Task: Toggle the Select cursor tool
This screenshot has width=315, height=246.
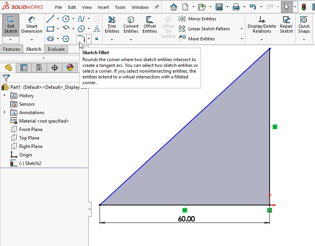Action: pos(286,7)
